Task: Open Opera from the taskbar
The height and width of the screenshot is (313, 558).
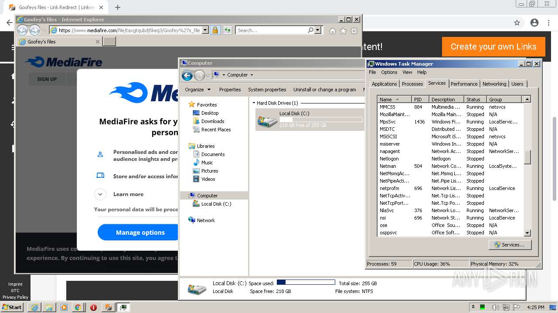Action: 93,307
